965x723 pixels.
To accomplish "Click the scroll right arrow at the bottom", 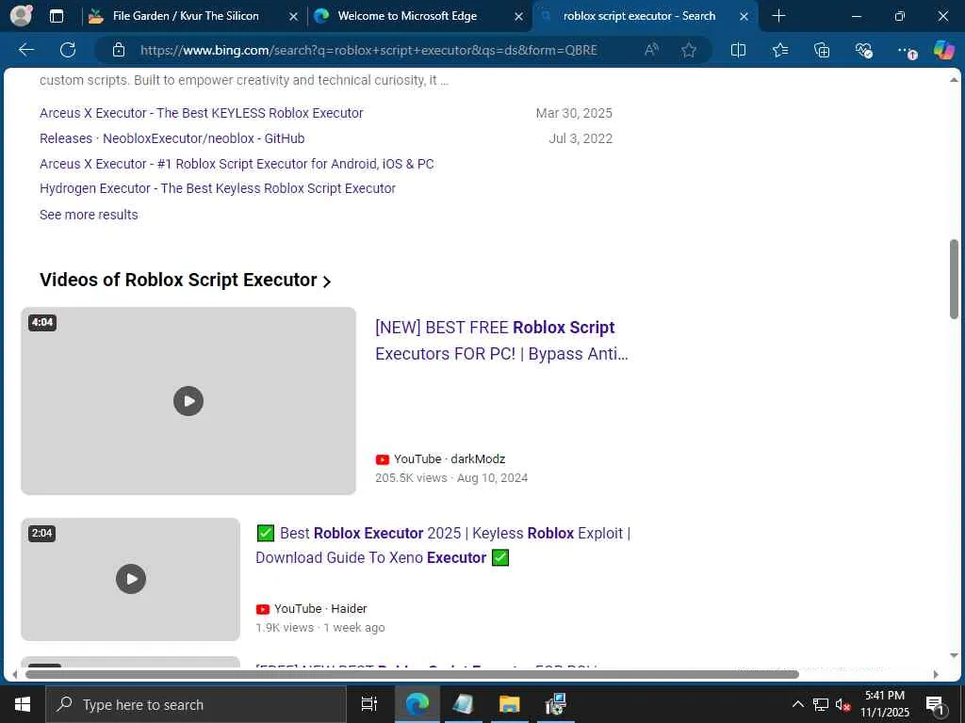I will pyautogui.click(x=936, y=674).
